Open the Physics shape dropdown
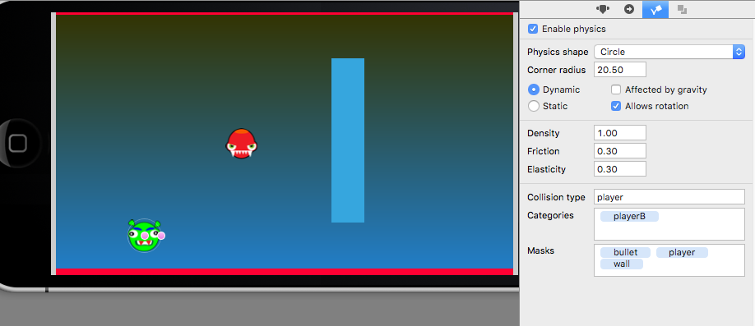Screen dimensions: 755x326 tap(669, 52)
